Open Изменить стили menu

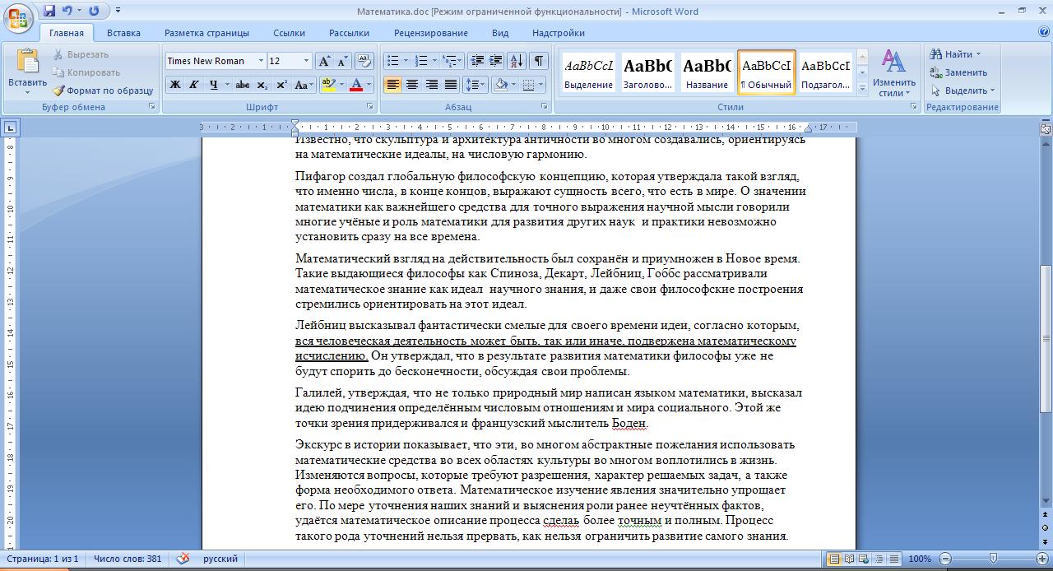(x=894, y=73)
